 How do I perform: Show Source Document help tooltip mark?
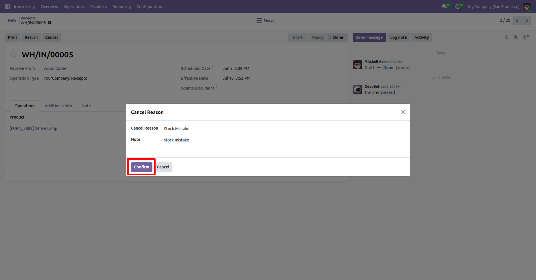(216, 87)
